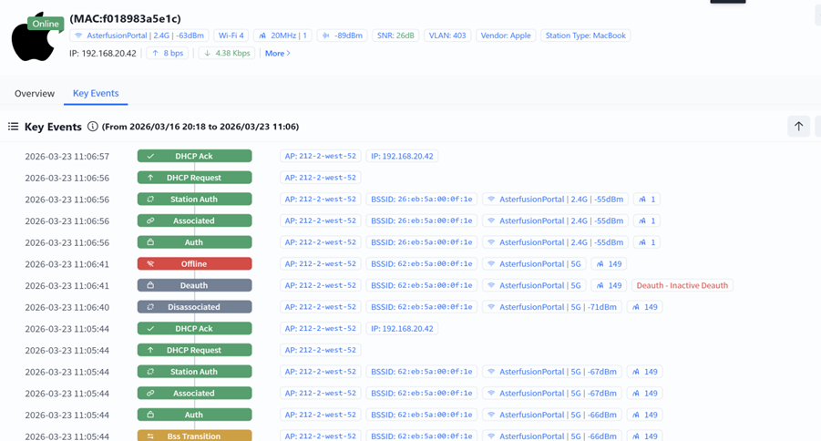Click the Online status badge
821x441 pixels.
tap(46, 24)
